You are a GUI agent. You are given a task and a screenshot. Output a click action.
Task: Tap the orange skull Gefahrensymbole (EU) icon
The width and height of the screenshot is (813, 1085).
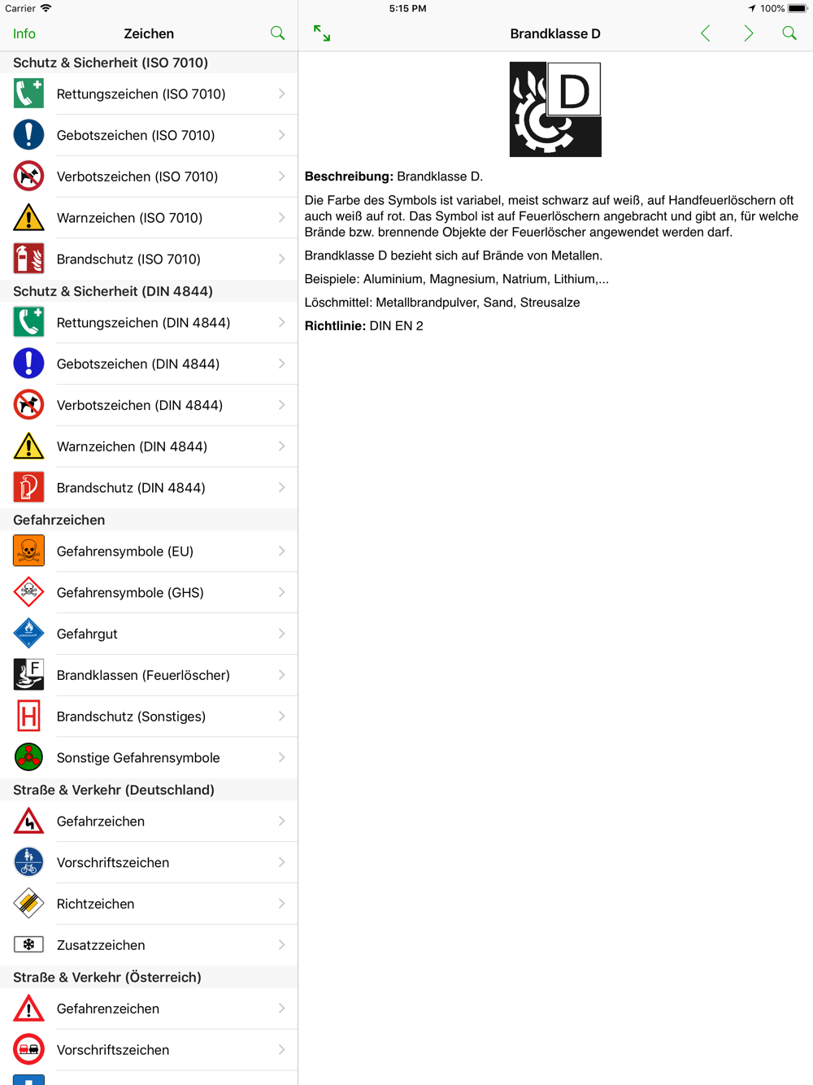coord(28,551)
